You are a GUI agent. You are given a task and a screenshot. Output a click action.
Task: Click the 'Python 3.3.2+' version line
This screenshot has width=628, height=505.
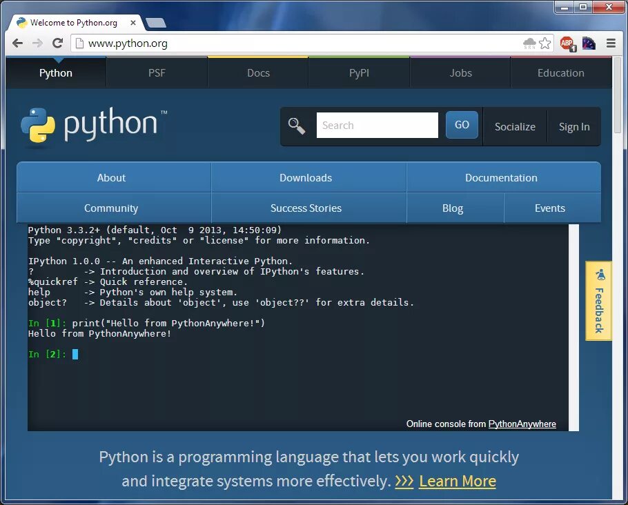pos(155,230)
